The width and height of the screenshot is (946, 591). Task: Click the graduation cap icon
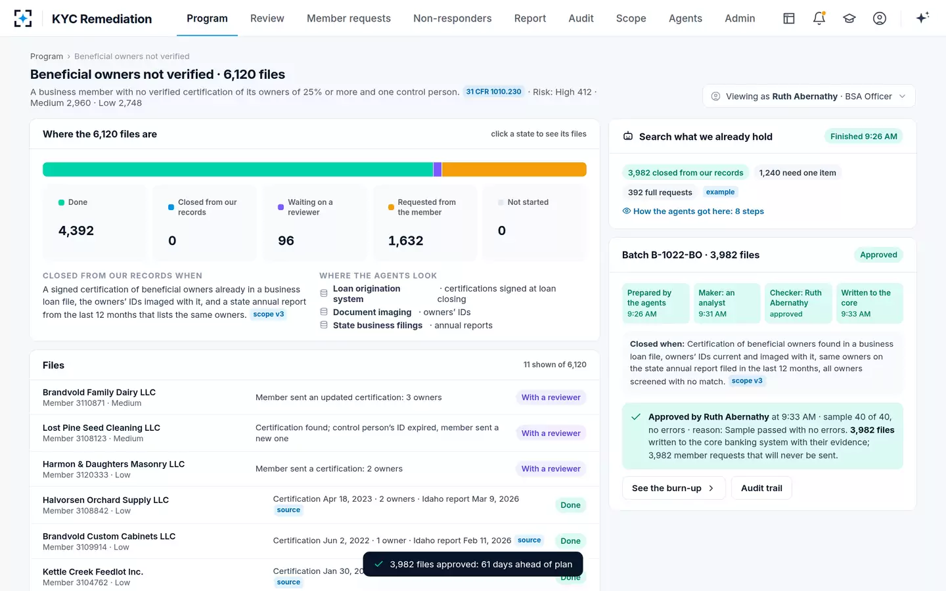pyautogui.click(x=849, y=18)
